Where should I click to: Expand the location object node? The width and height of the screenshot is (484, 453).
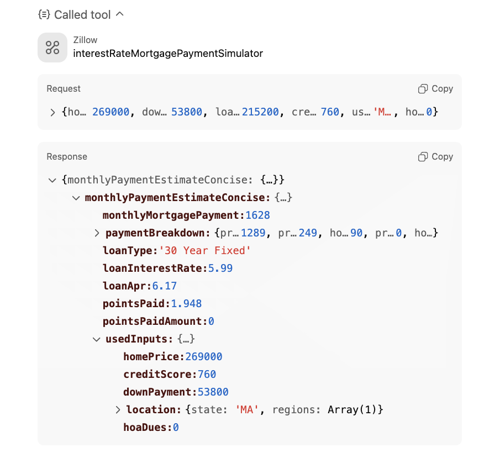click(x=118, y=410)
